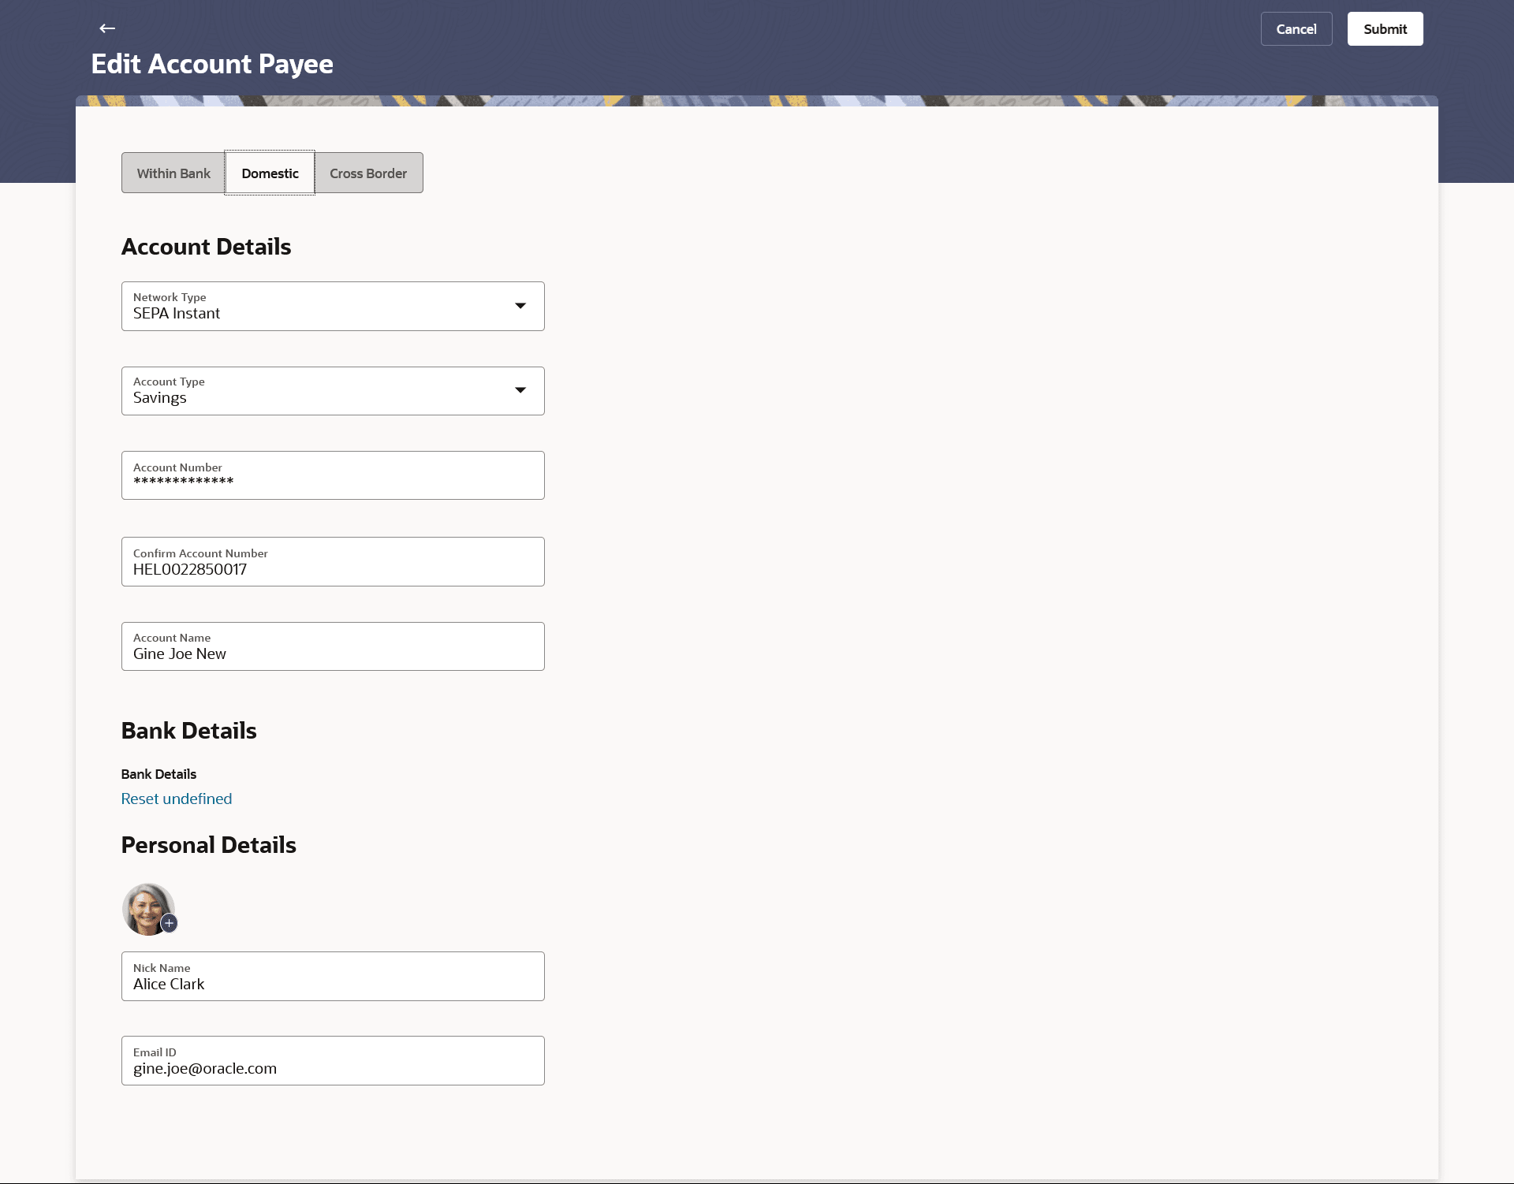Open the Account Type dropdown arrow
1514x1184 pixels.
point(520,390)
